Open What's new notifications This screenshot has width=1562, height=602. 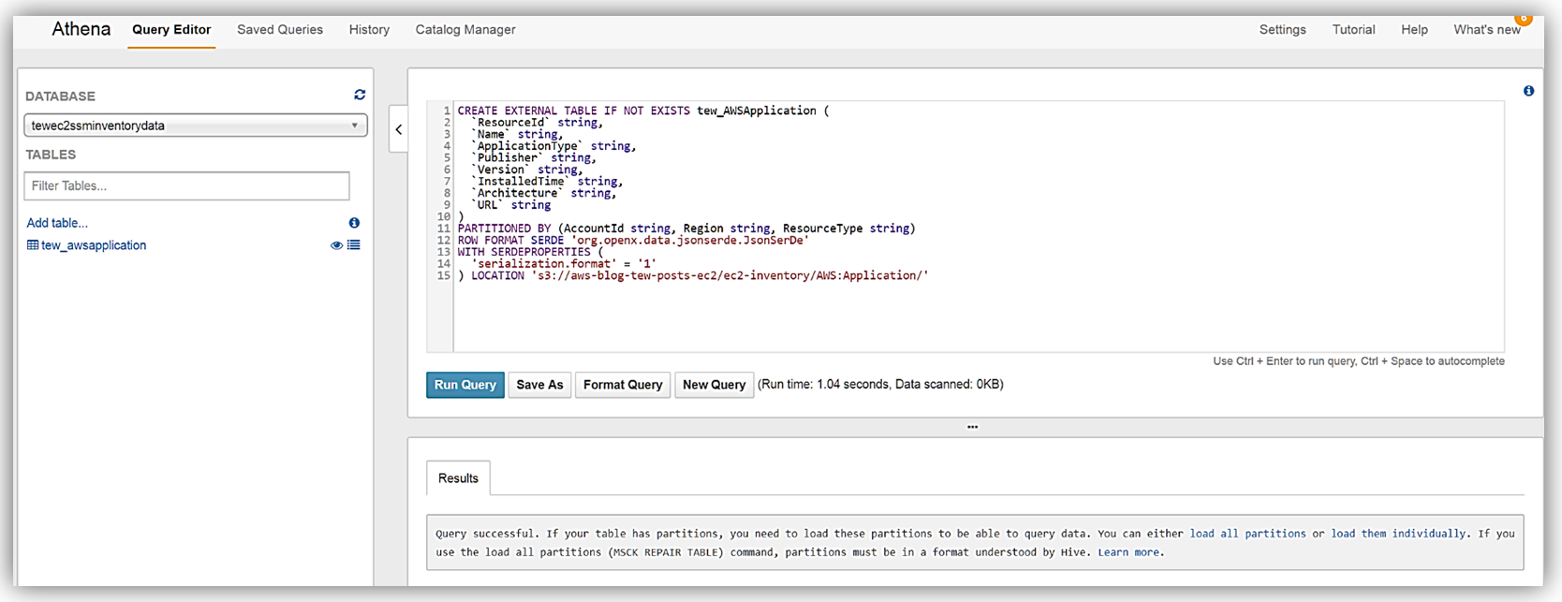tap(1486, 30)
